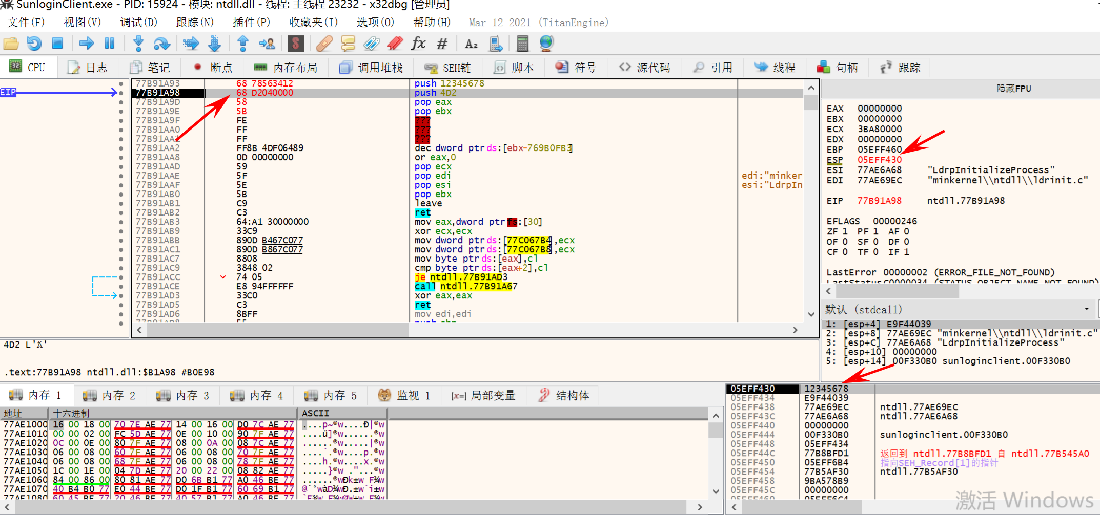
Task: Run to user code
Action: (x=267, y=44)
